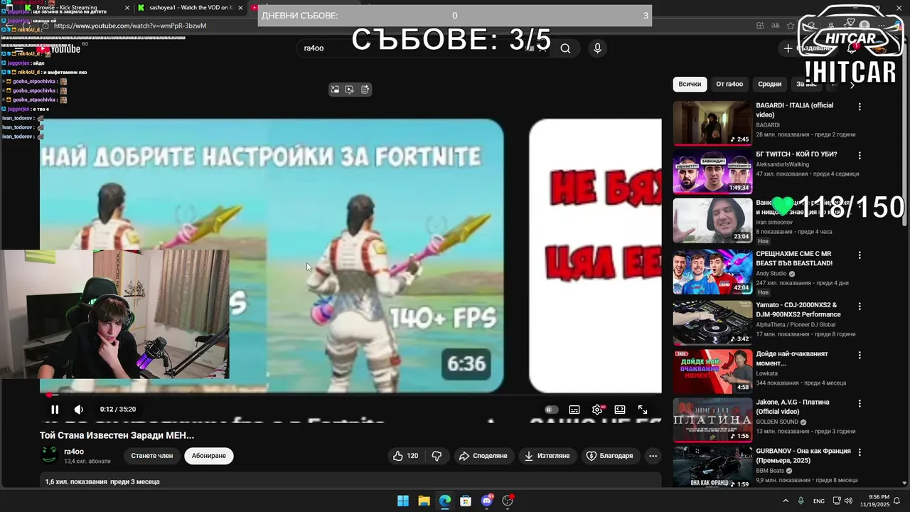Image resolution: width=910 pixels, height=512 pixels.
Task: Click the Станете член join button
Action: click(x=151, y=456)
